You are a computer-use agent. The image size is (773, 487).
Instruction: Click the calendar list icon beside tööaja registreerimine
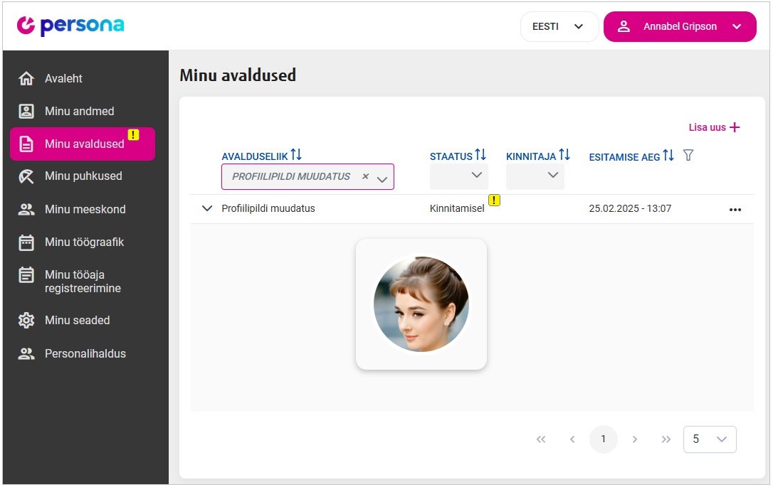click(x=26, y=274)
